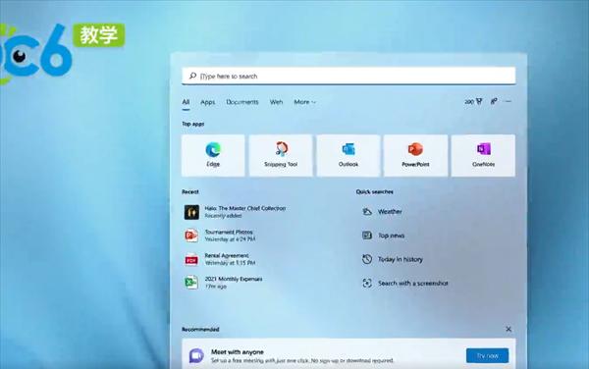The width and height of the screenshot is (589, 369).
Task: Open PowerPoint tile
Action: [415, 155]
